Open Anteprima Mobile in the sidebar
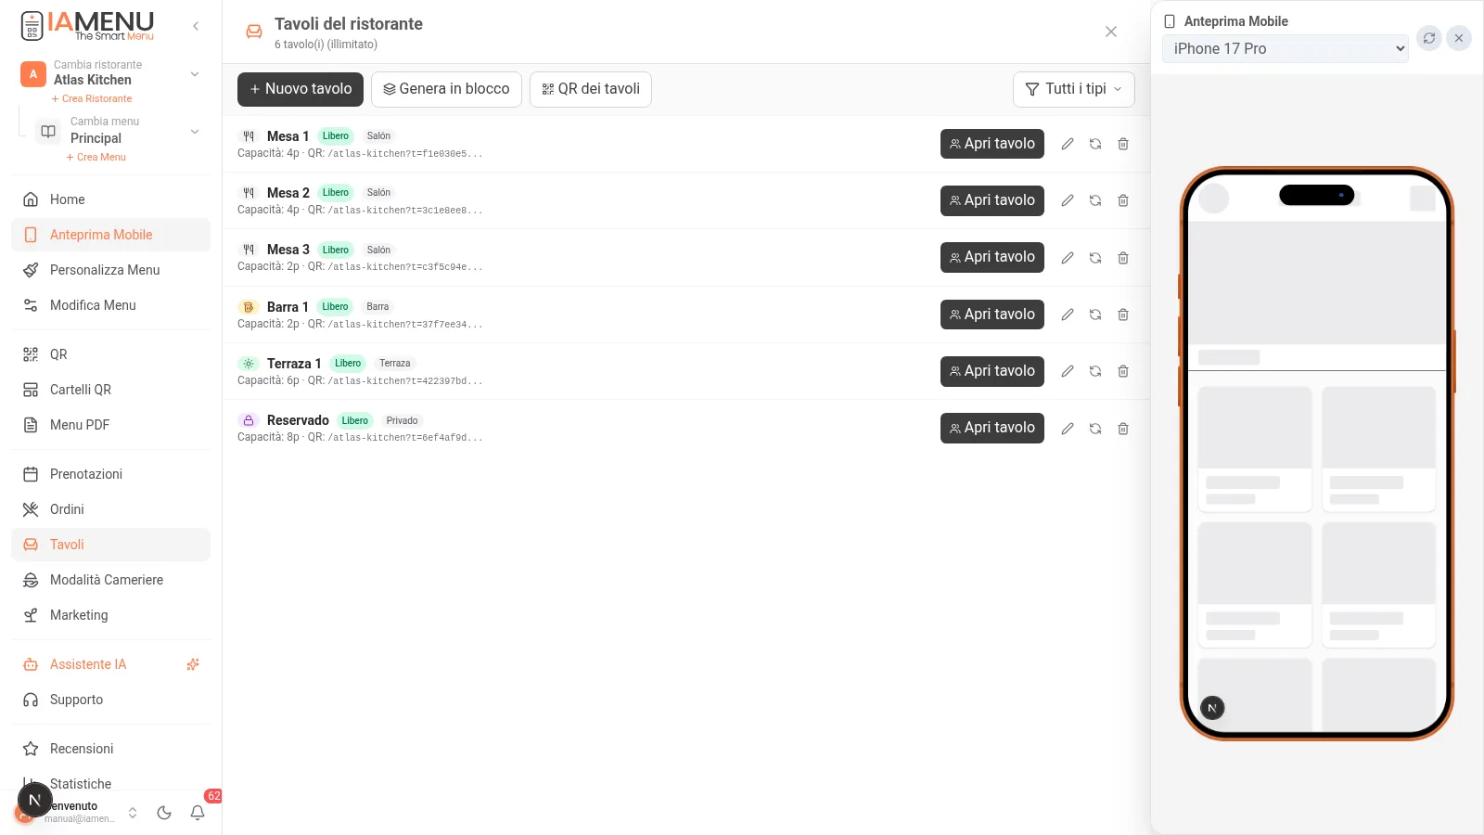 coord(110,235)
